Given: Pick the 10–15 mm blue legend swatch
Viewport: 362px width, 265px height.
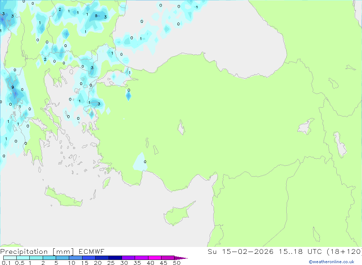Looking at the screenshot, I should [76, 258].
